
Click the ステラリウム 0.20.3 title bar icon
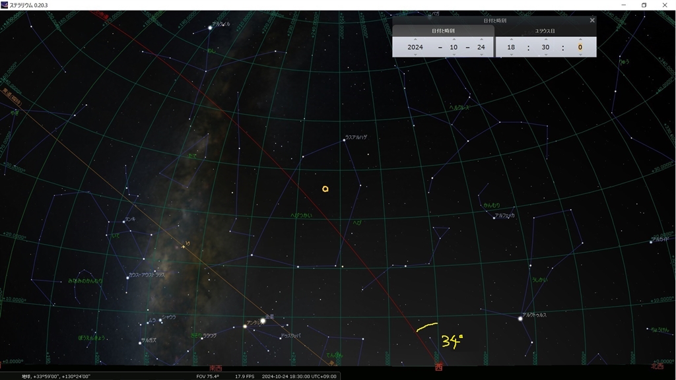[5, 5]
